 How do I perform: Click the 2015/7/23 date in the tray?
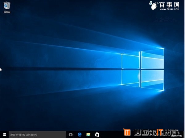click(x=177, y=136)
